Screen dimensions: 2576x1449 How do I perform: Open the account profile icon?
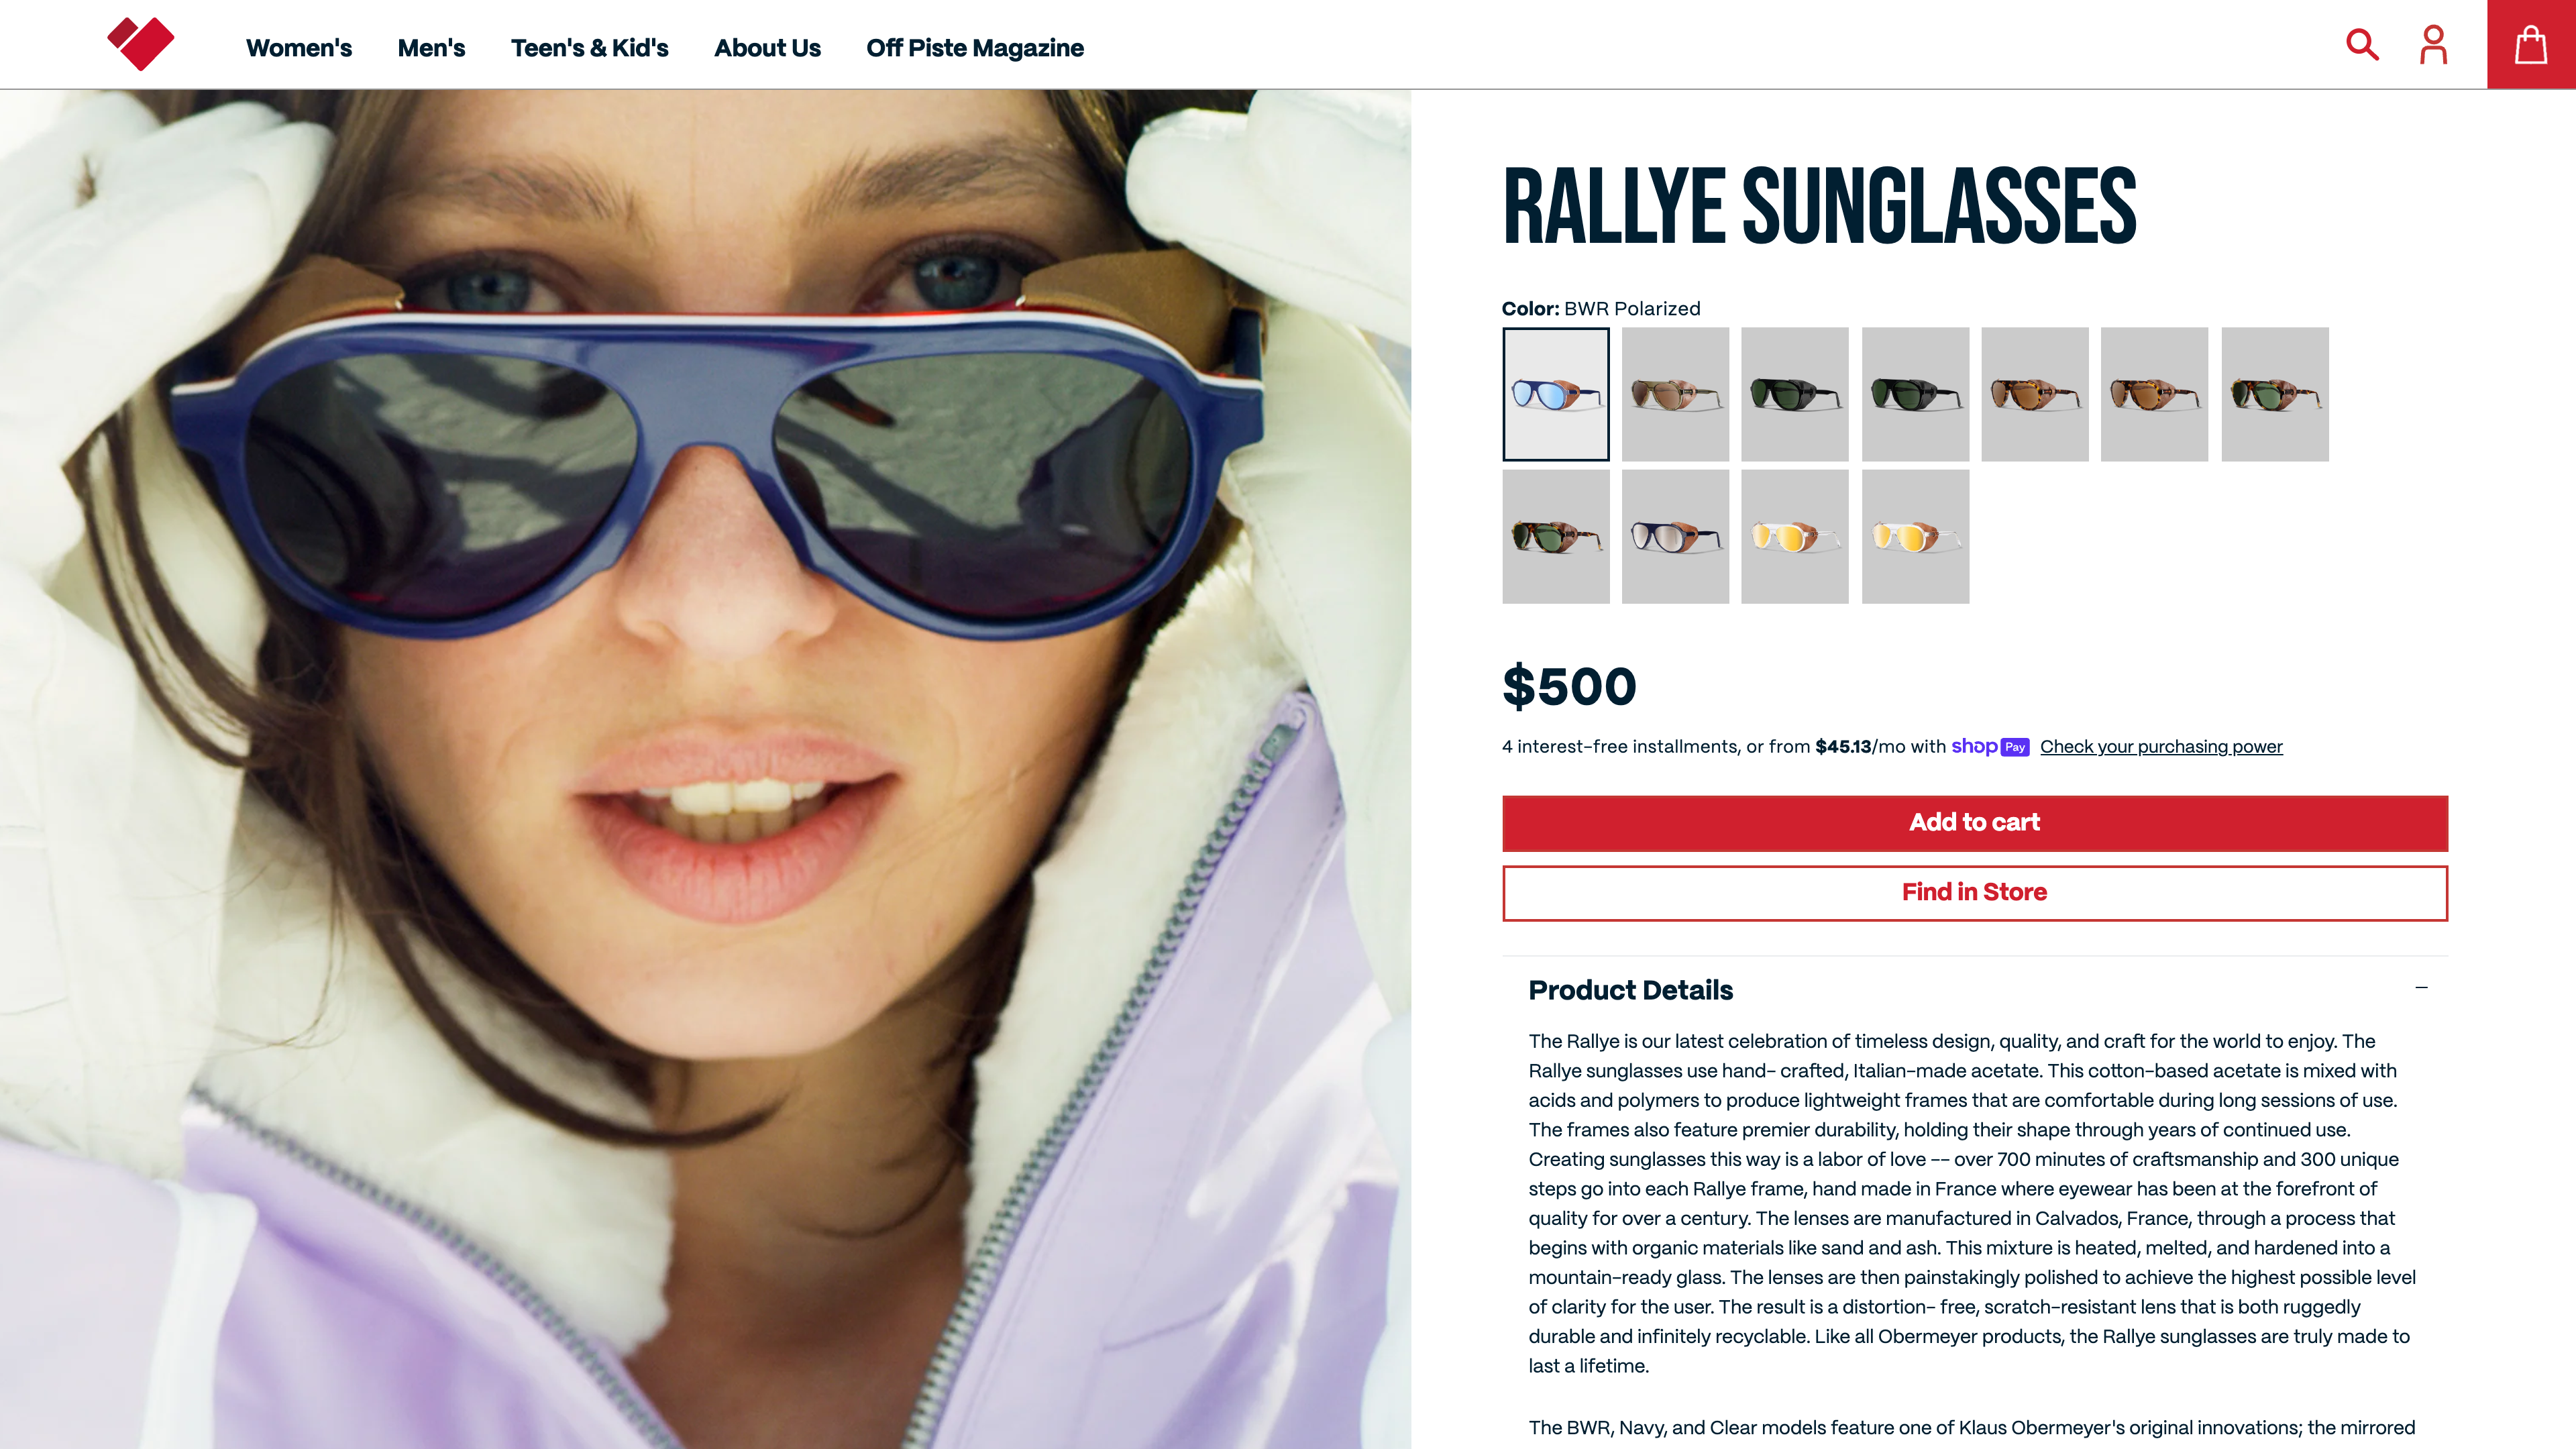coord(2433,45)
